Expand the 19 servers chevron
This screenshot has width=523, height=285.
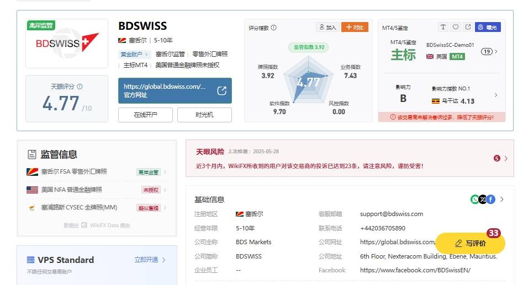click(x=496, y=52)
